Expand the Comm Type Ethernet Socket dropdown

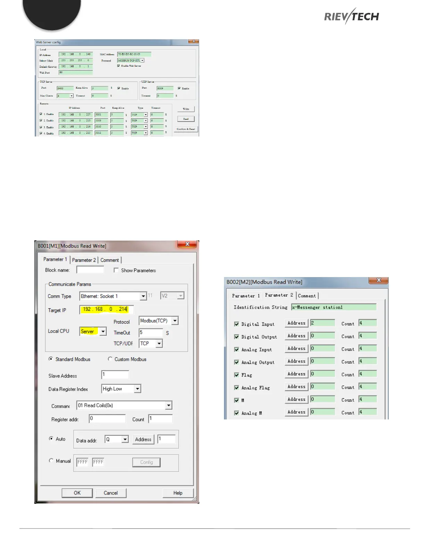143,296
